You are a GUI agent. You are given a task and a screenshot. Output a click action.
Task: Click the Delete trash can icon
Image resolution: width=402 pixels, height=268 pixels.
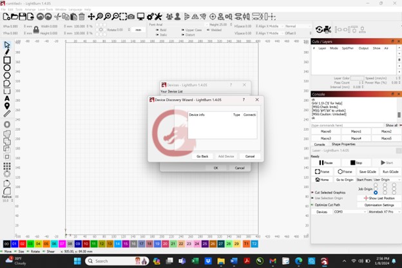tap(82, 17)
